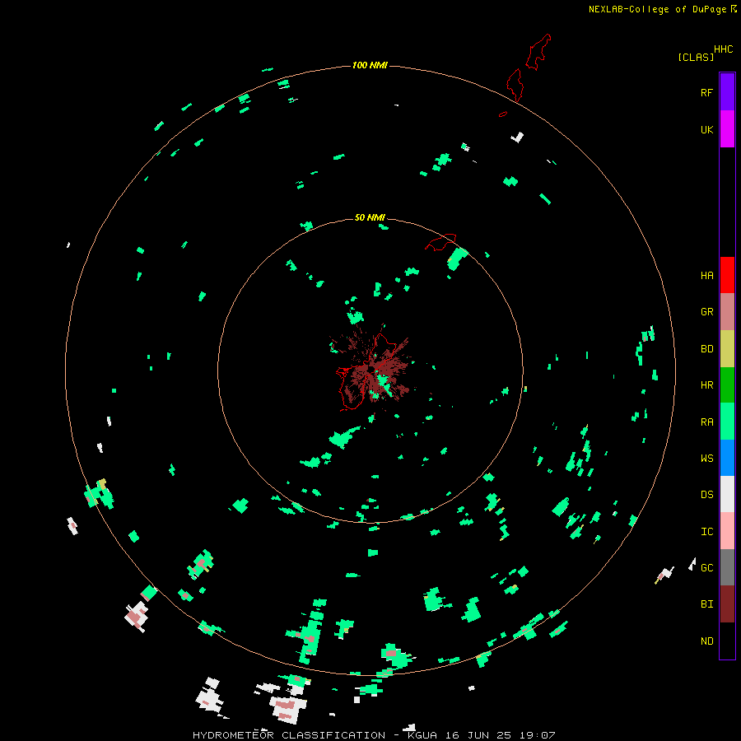Click the 16 JUN 25 date text
Viewport: 741px width, 741px height.
(478, 735)
